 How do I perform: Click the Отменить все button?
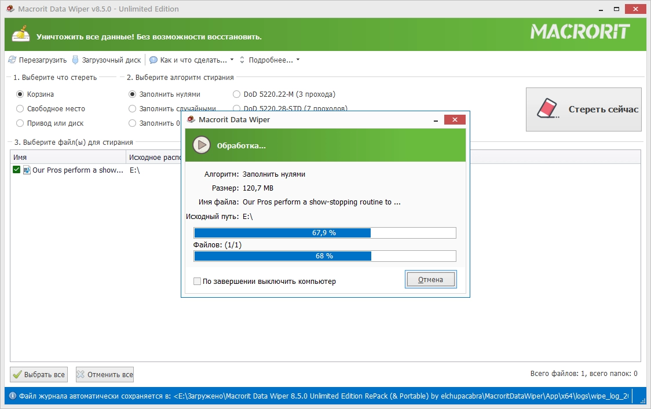pyautogui.click(x=105, y=375)
